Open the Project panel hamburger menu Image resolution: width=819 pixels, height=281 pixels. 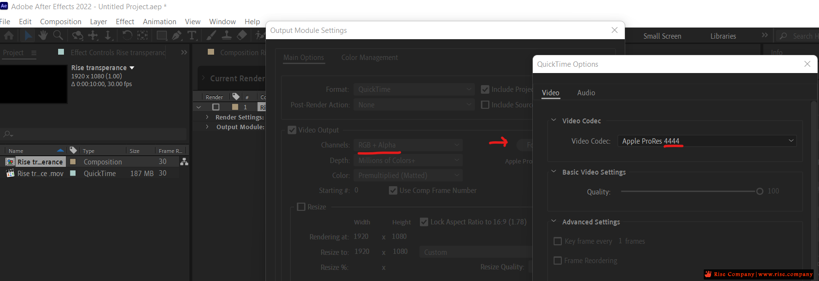point(34,53)
